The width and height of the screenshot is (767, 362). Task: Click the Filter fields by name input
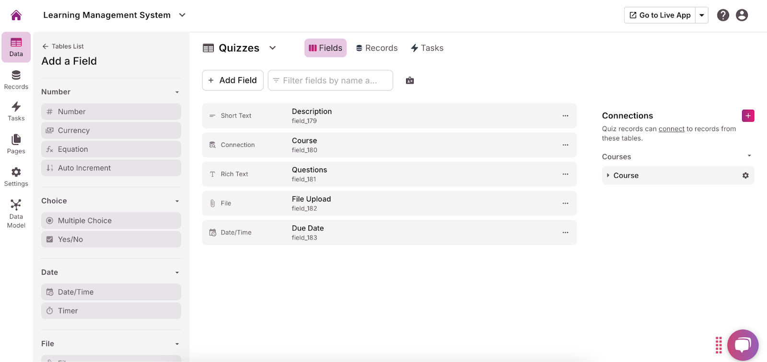pyautogui.click(x=331, y=80)
